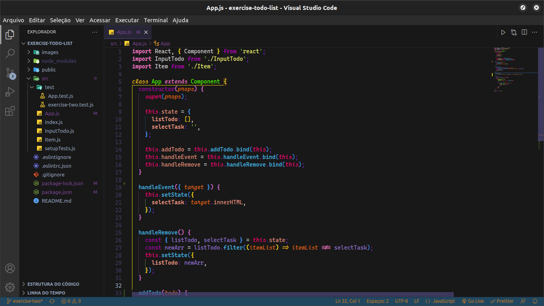Click Prettier in the status bar
The height and width of the screenshot is (306, 544).
click(502, 301)
